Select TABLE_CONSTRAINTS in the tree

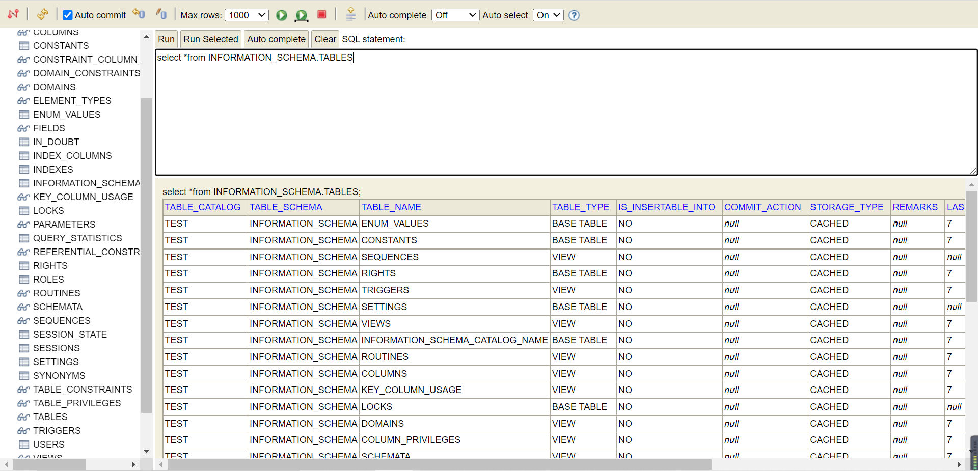[x=83, y=390]
